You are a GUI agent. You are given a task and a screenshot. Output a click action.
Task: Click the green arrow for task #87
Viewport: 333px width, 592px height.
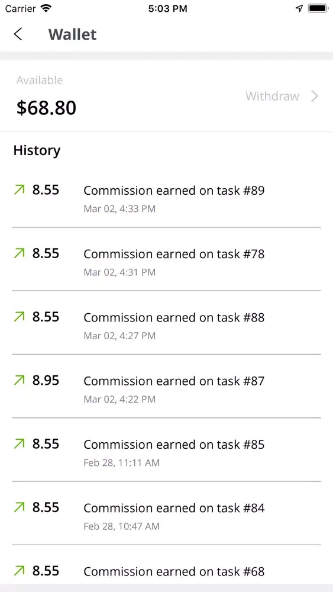(x=19, y=380)
